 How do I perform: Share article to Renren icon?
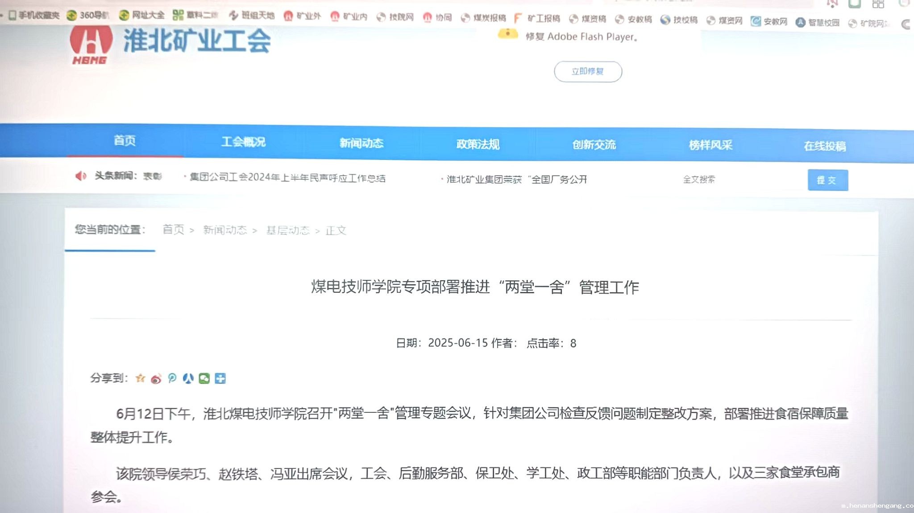point(188,378)
